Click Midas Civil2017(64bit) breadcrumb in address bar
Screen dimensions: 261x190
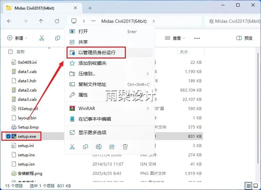124,21
